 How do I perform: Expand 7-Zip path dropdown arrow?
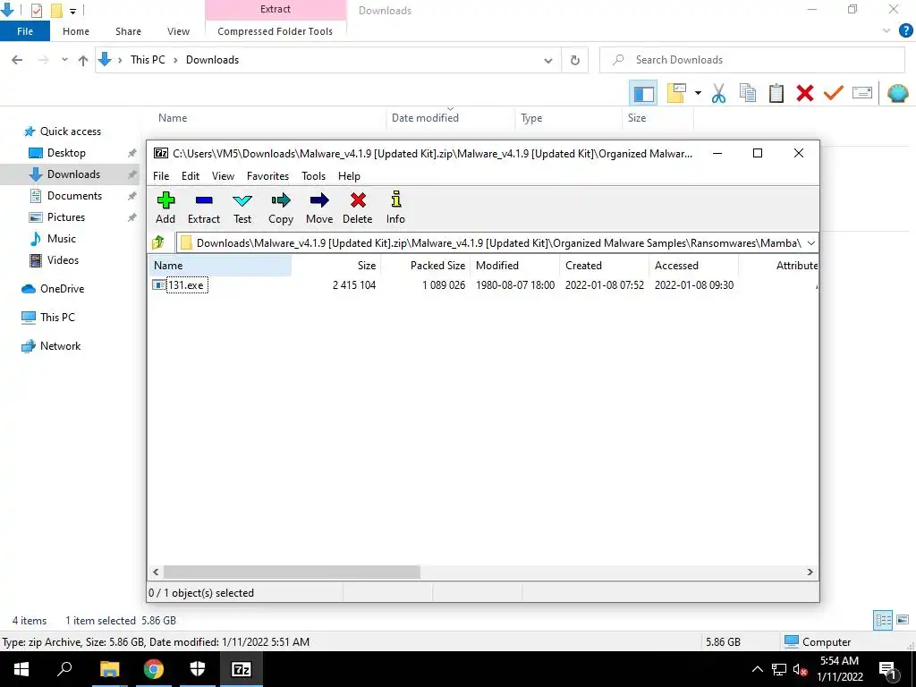(810, 243)
